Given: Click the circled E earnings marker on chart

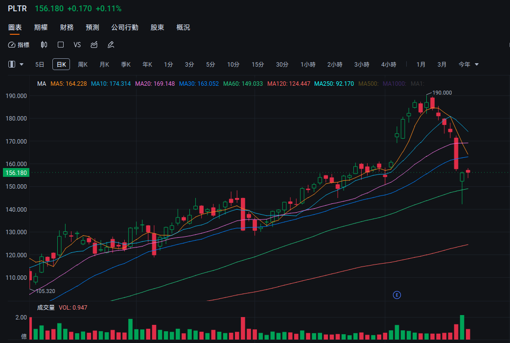Looking at the screenshot, I should tap(396, 295).
